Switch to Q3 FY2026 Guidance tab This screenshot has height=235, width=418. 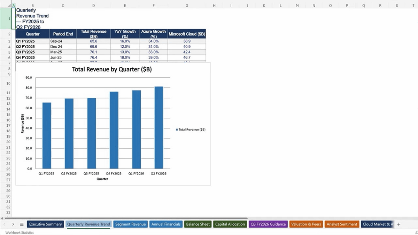coord(268,224)
